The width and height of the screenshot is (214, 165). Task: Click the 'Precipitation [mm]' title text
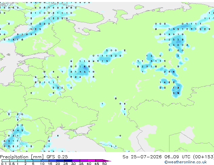pyautogui.click(x=22, y=157)
